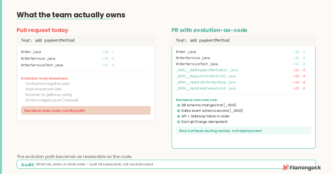Click the 'Pull request today' heading
Image resolution: width=332 pixels, height=174 pixels.
[42, 30]
